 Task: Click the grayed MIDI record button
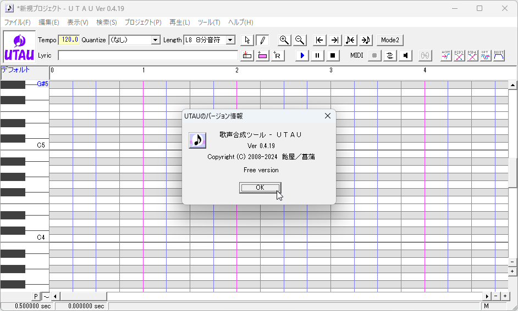pos(374,55)
